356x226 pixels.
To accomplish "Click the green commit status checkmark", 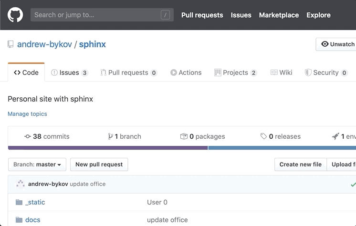I will 353,184.
